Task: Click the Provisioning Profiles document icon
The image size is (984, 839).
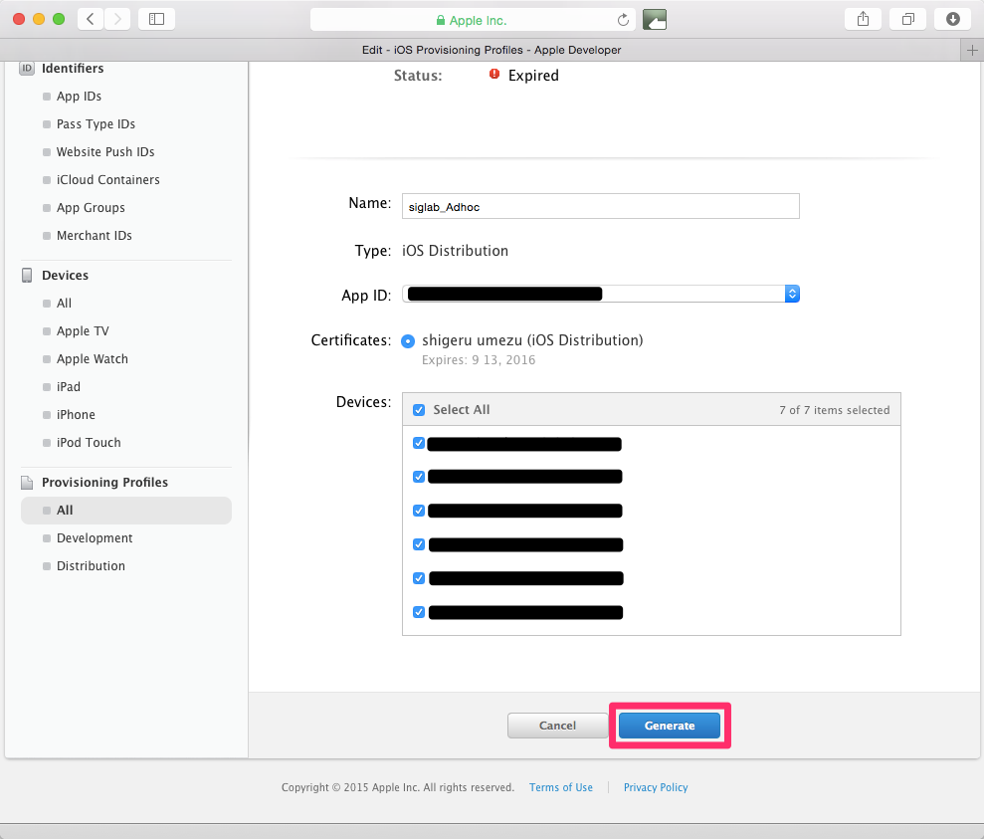Action: (x=27, y=483)
